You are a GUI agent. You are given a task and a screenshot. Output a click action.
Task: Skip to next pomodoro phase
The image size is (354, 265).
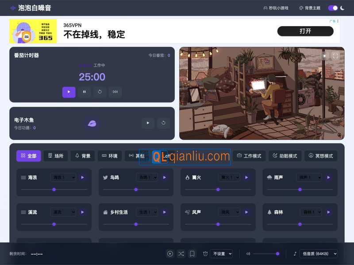[x=115, y=92]
